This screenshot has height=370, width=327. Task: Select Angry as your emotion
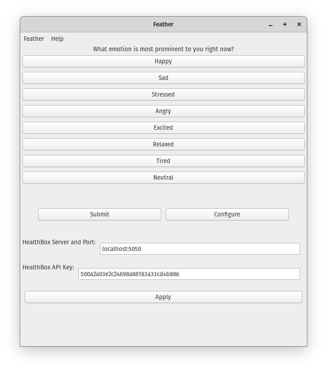pos(163,111)
